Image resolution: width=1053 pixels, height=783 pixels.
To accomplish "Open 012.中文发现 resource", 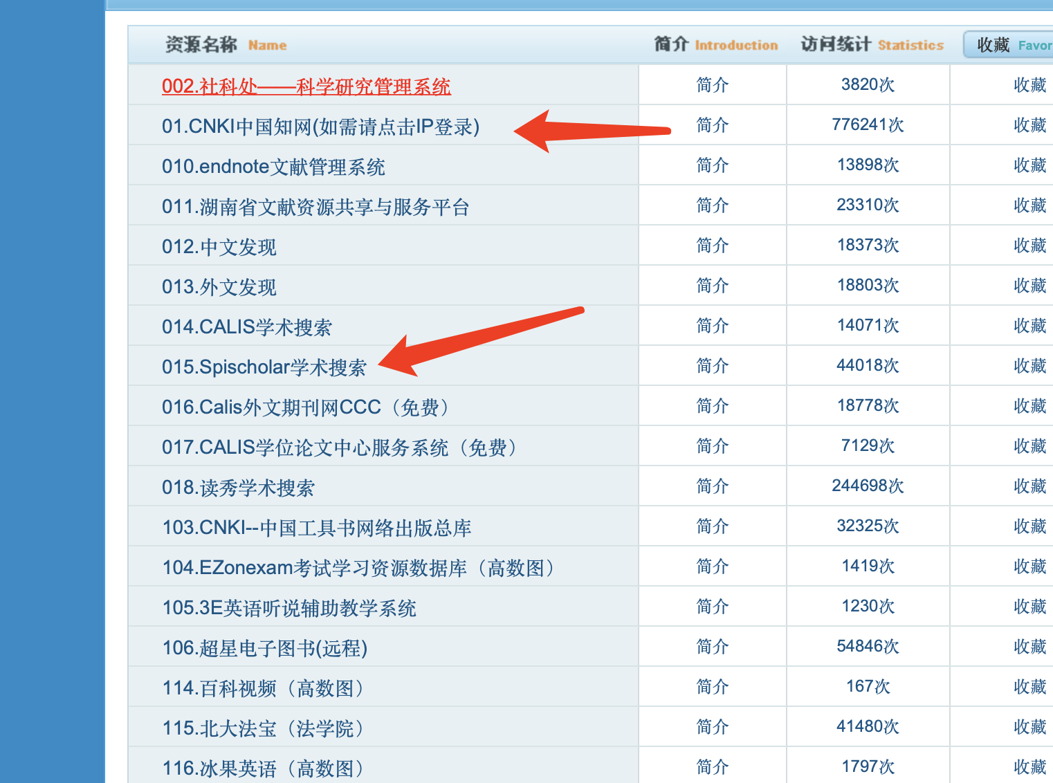I will [x=219, y=247].
